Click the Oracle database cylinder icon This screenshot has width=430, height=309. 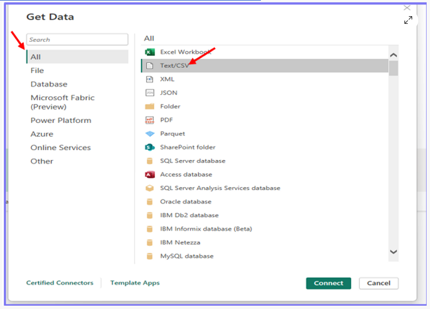pyautogui.click(x=150, y=202)
